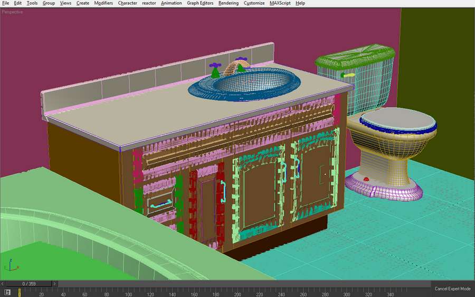Open the Graph Editors menu
The height and width of the screenshot is (297, 475).
tap(200, 3)
